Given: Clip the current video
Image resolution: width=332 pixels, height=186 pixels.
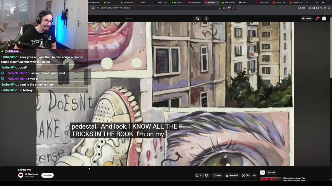Looking at the screenshot, I should [245, 175].
